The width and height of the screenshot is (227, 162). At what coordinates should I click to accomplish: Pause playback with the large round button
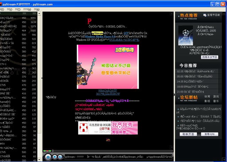pyautogui.click(x=48, y=157)
